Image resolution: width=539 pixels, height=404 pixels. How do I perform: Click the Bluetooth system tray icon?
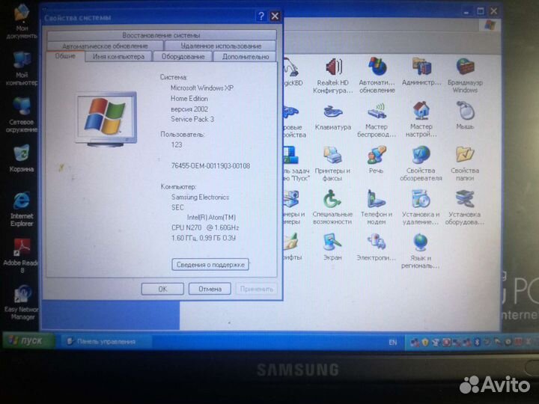477,342
